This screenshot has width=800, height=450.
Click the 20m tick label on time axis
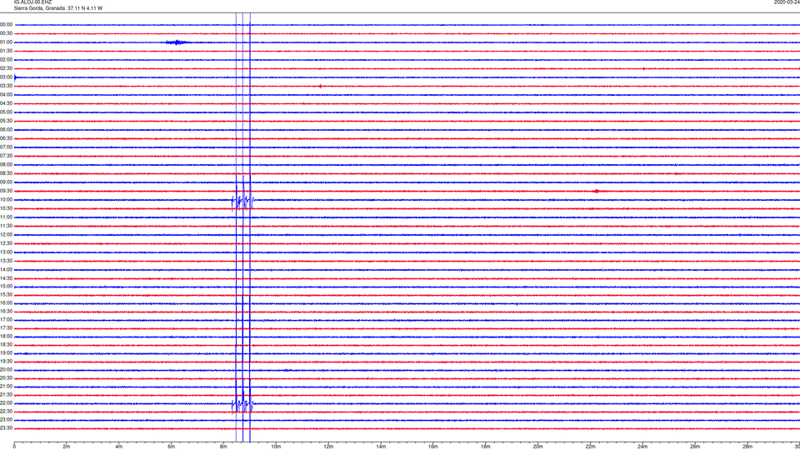pos(537,447)
